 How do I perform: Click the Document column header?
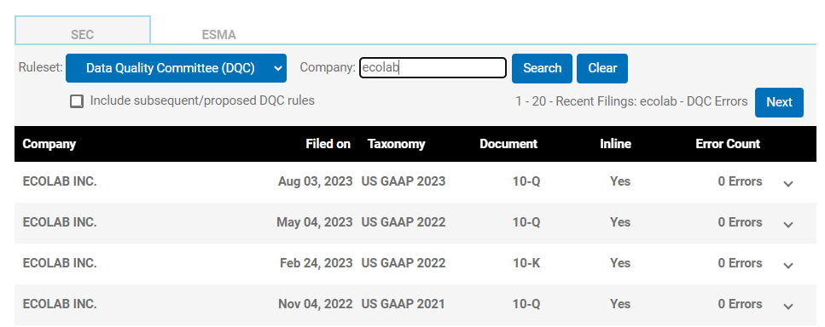coord(508,144)
